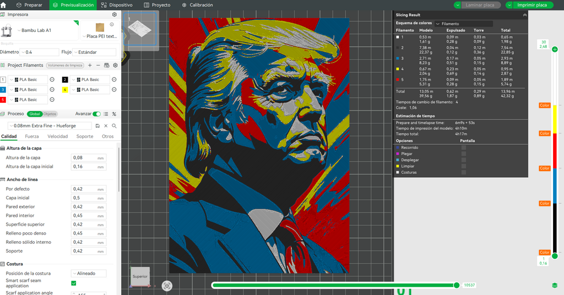The width and height of the screenshot is (564, 295).
Task: Click bottom handle of vertical layer slider
Action: [x=555, y=256]
